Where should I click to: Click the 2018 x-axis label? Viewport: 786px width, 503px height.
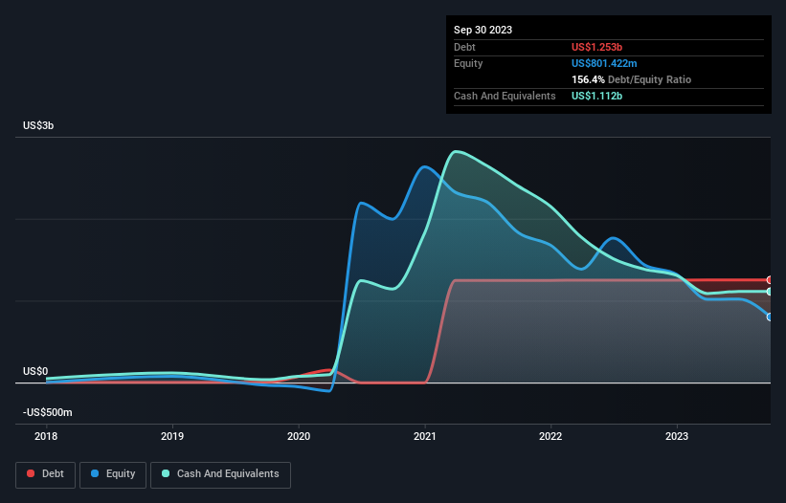pos(46,436)
